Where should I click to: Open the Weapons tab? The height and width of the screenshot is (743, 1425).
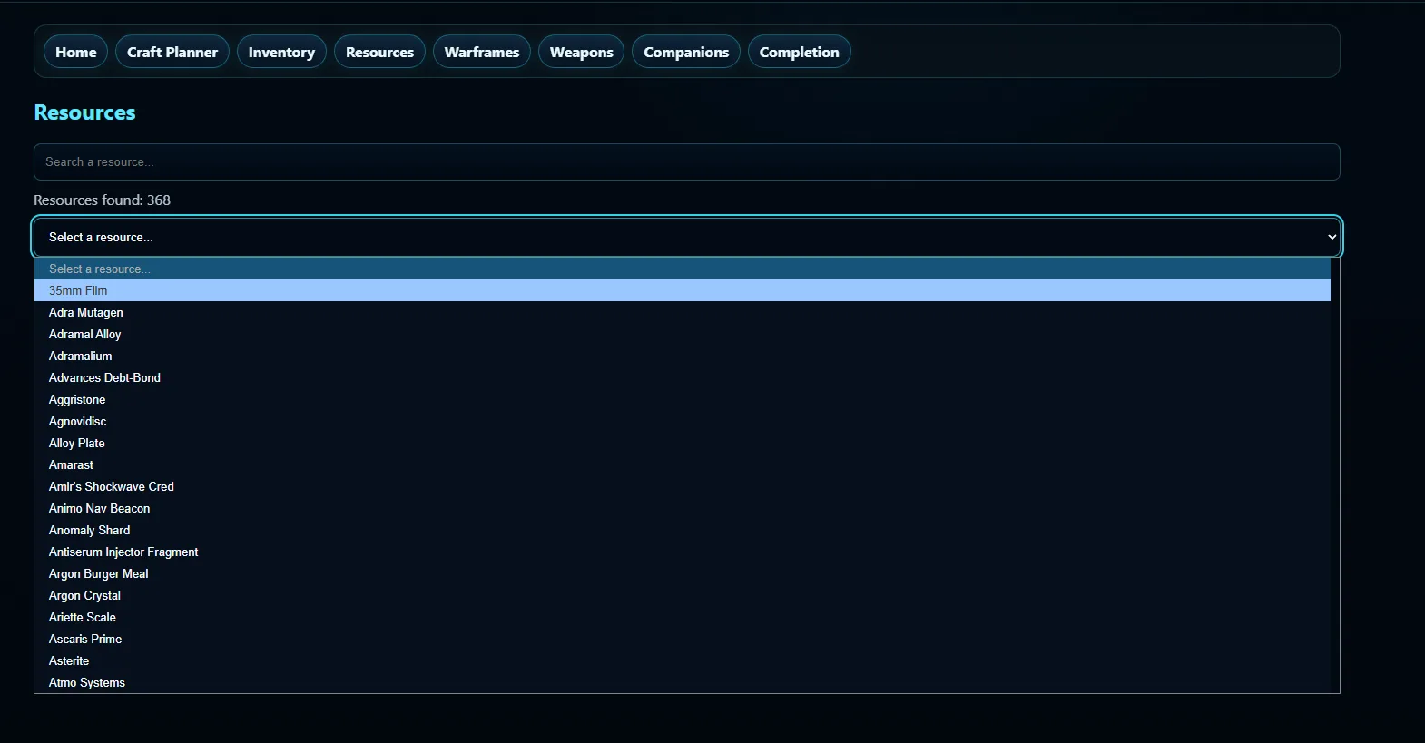coord(582,52)
